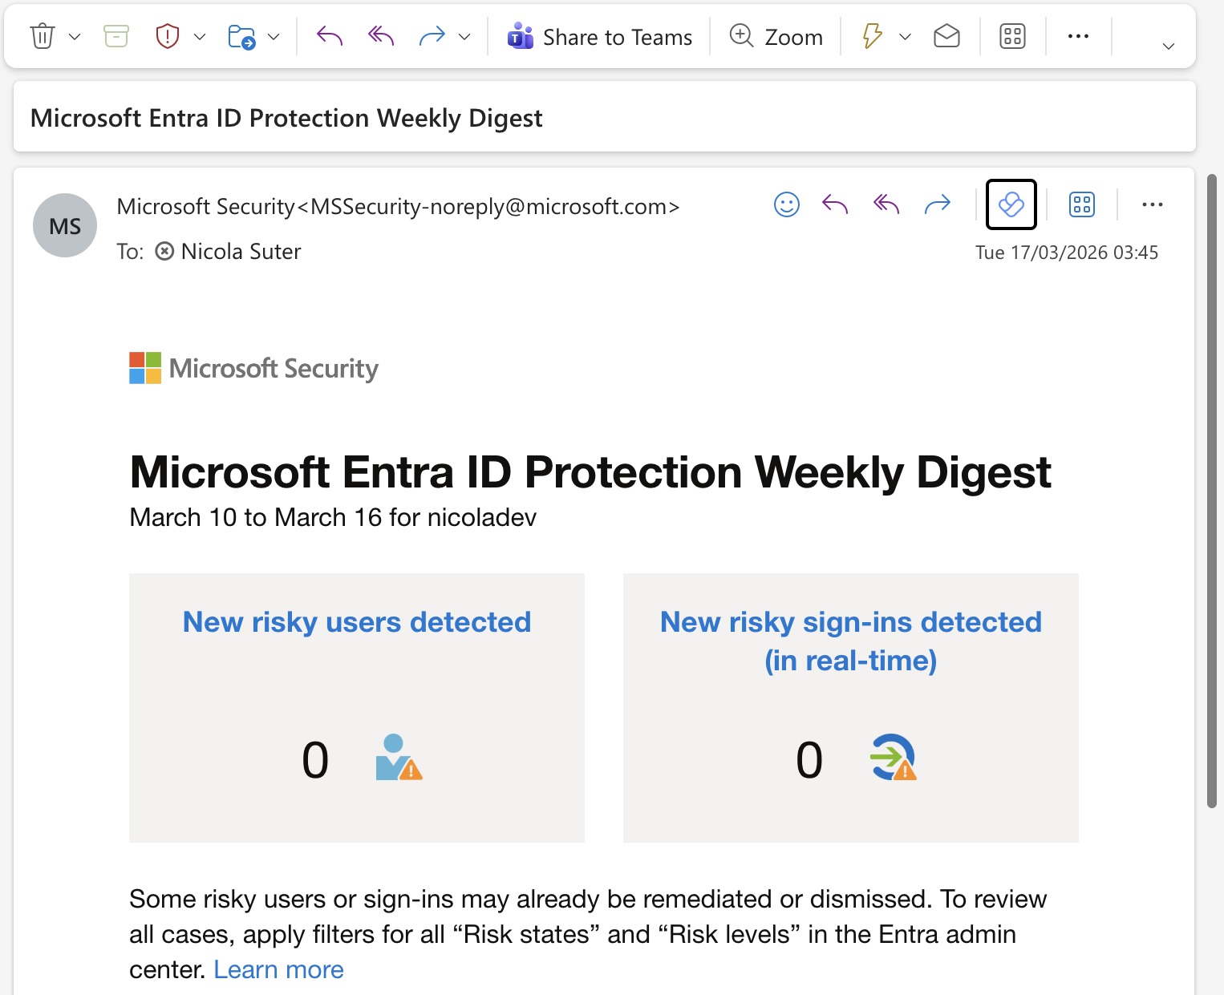Image resolution: width=1224 pixels, height=995 pixels.
Task: Open the Apps grid in the toolbar
Action: (1012, 36)
